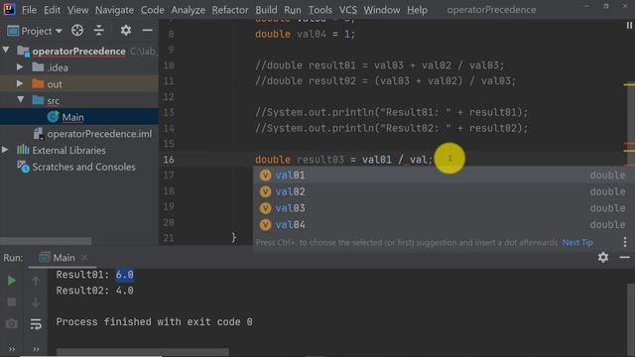Click the commented result01 line 10
Image resolution: width=635 pixels, height=357 pixels.
379,65
